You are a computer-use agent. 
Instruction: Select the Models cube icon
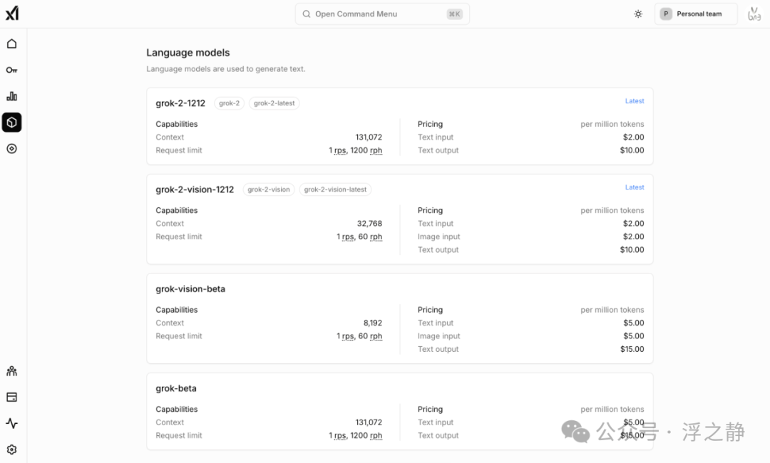(12, 123)
